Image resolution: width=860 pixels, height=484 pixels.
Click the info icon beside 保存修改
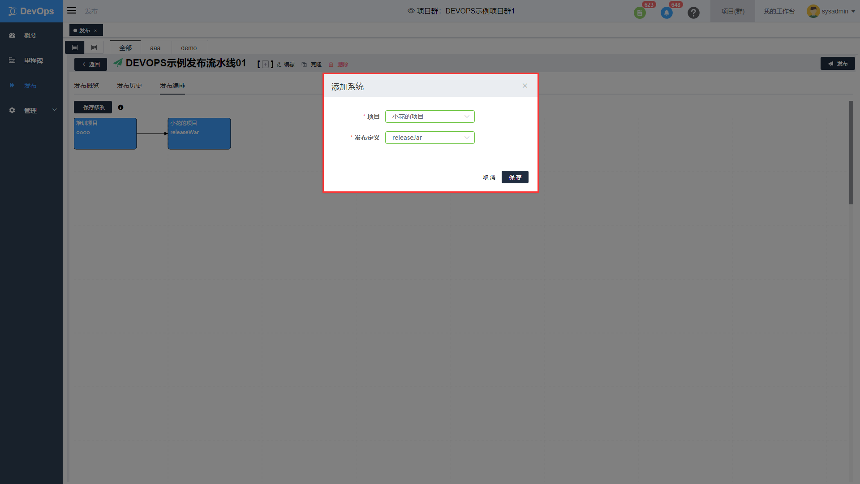click(120, 107)
